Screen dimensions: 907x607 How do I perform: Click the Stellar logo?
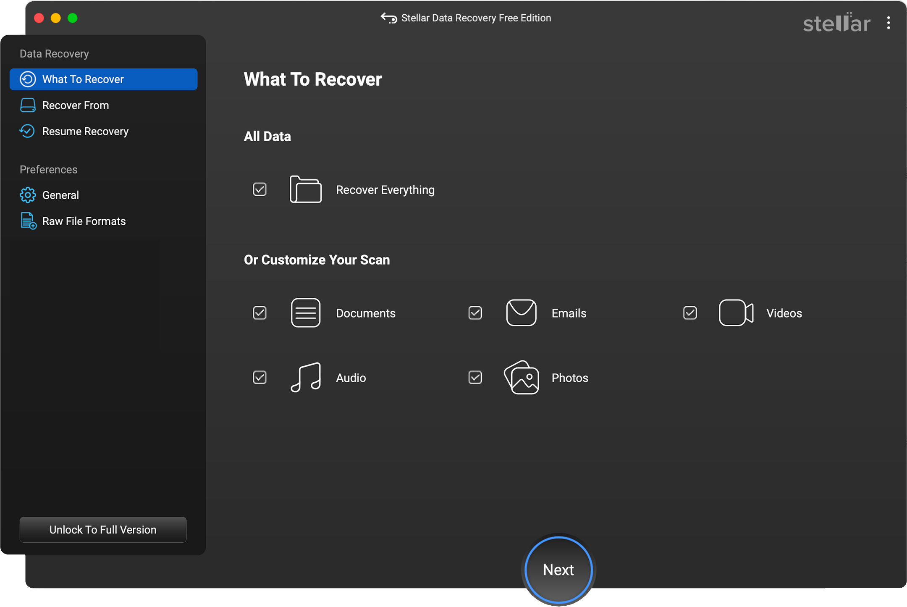pos(836,23)
